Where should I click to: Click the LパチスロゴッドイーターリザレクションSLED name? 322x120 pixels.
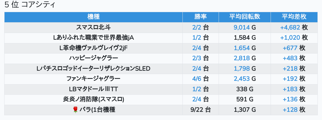(93, 68)
